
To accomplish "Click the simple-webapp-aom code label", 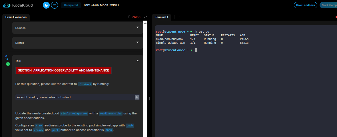I will point(74,114).
